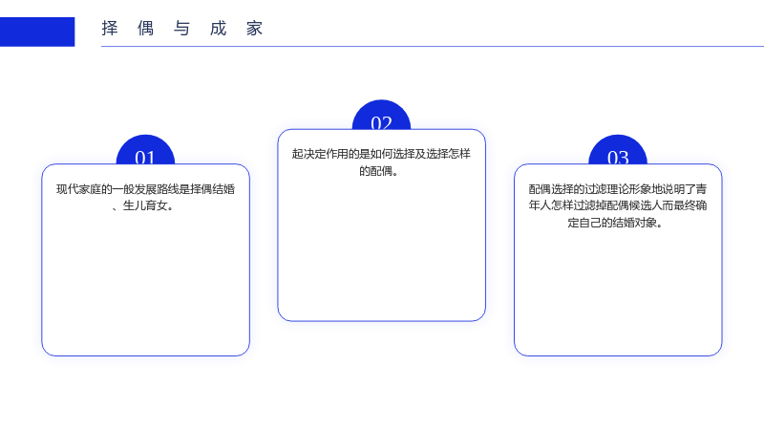Click the slide title 择偶与成家
This screenshot has width=764, height=430.
pos(182,29)
